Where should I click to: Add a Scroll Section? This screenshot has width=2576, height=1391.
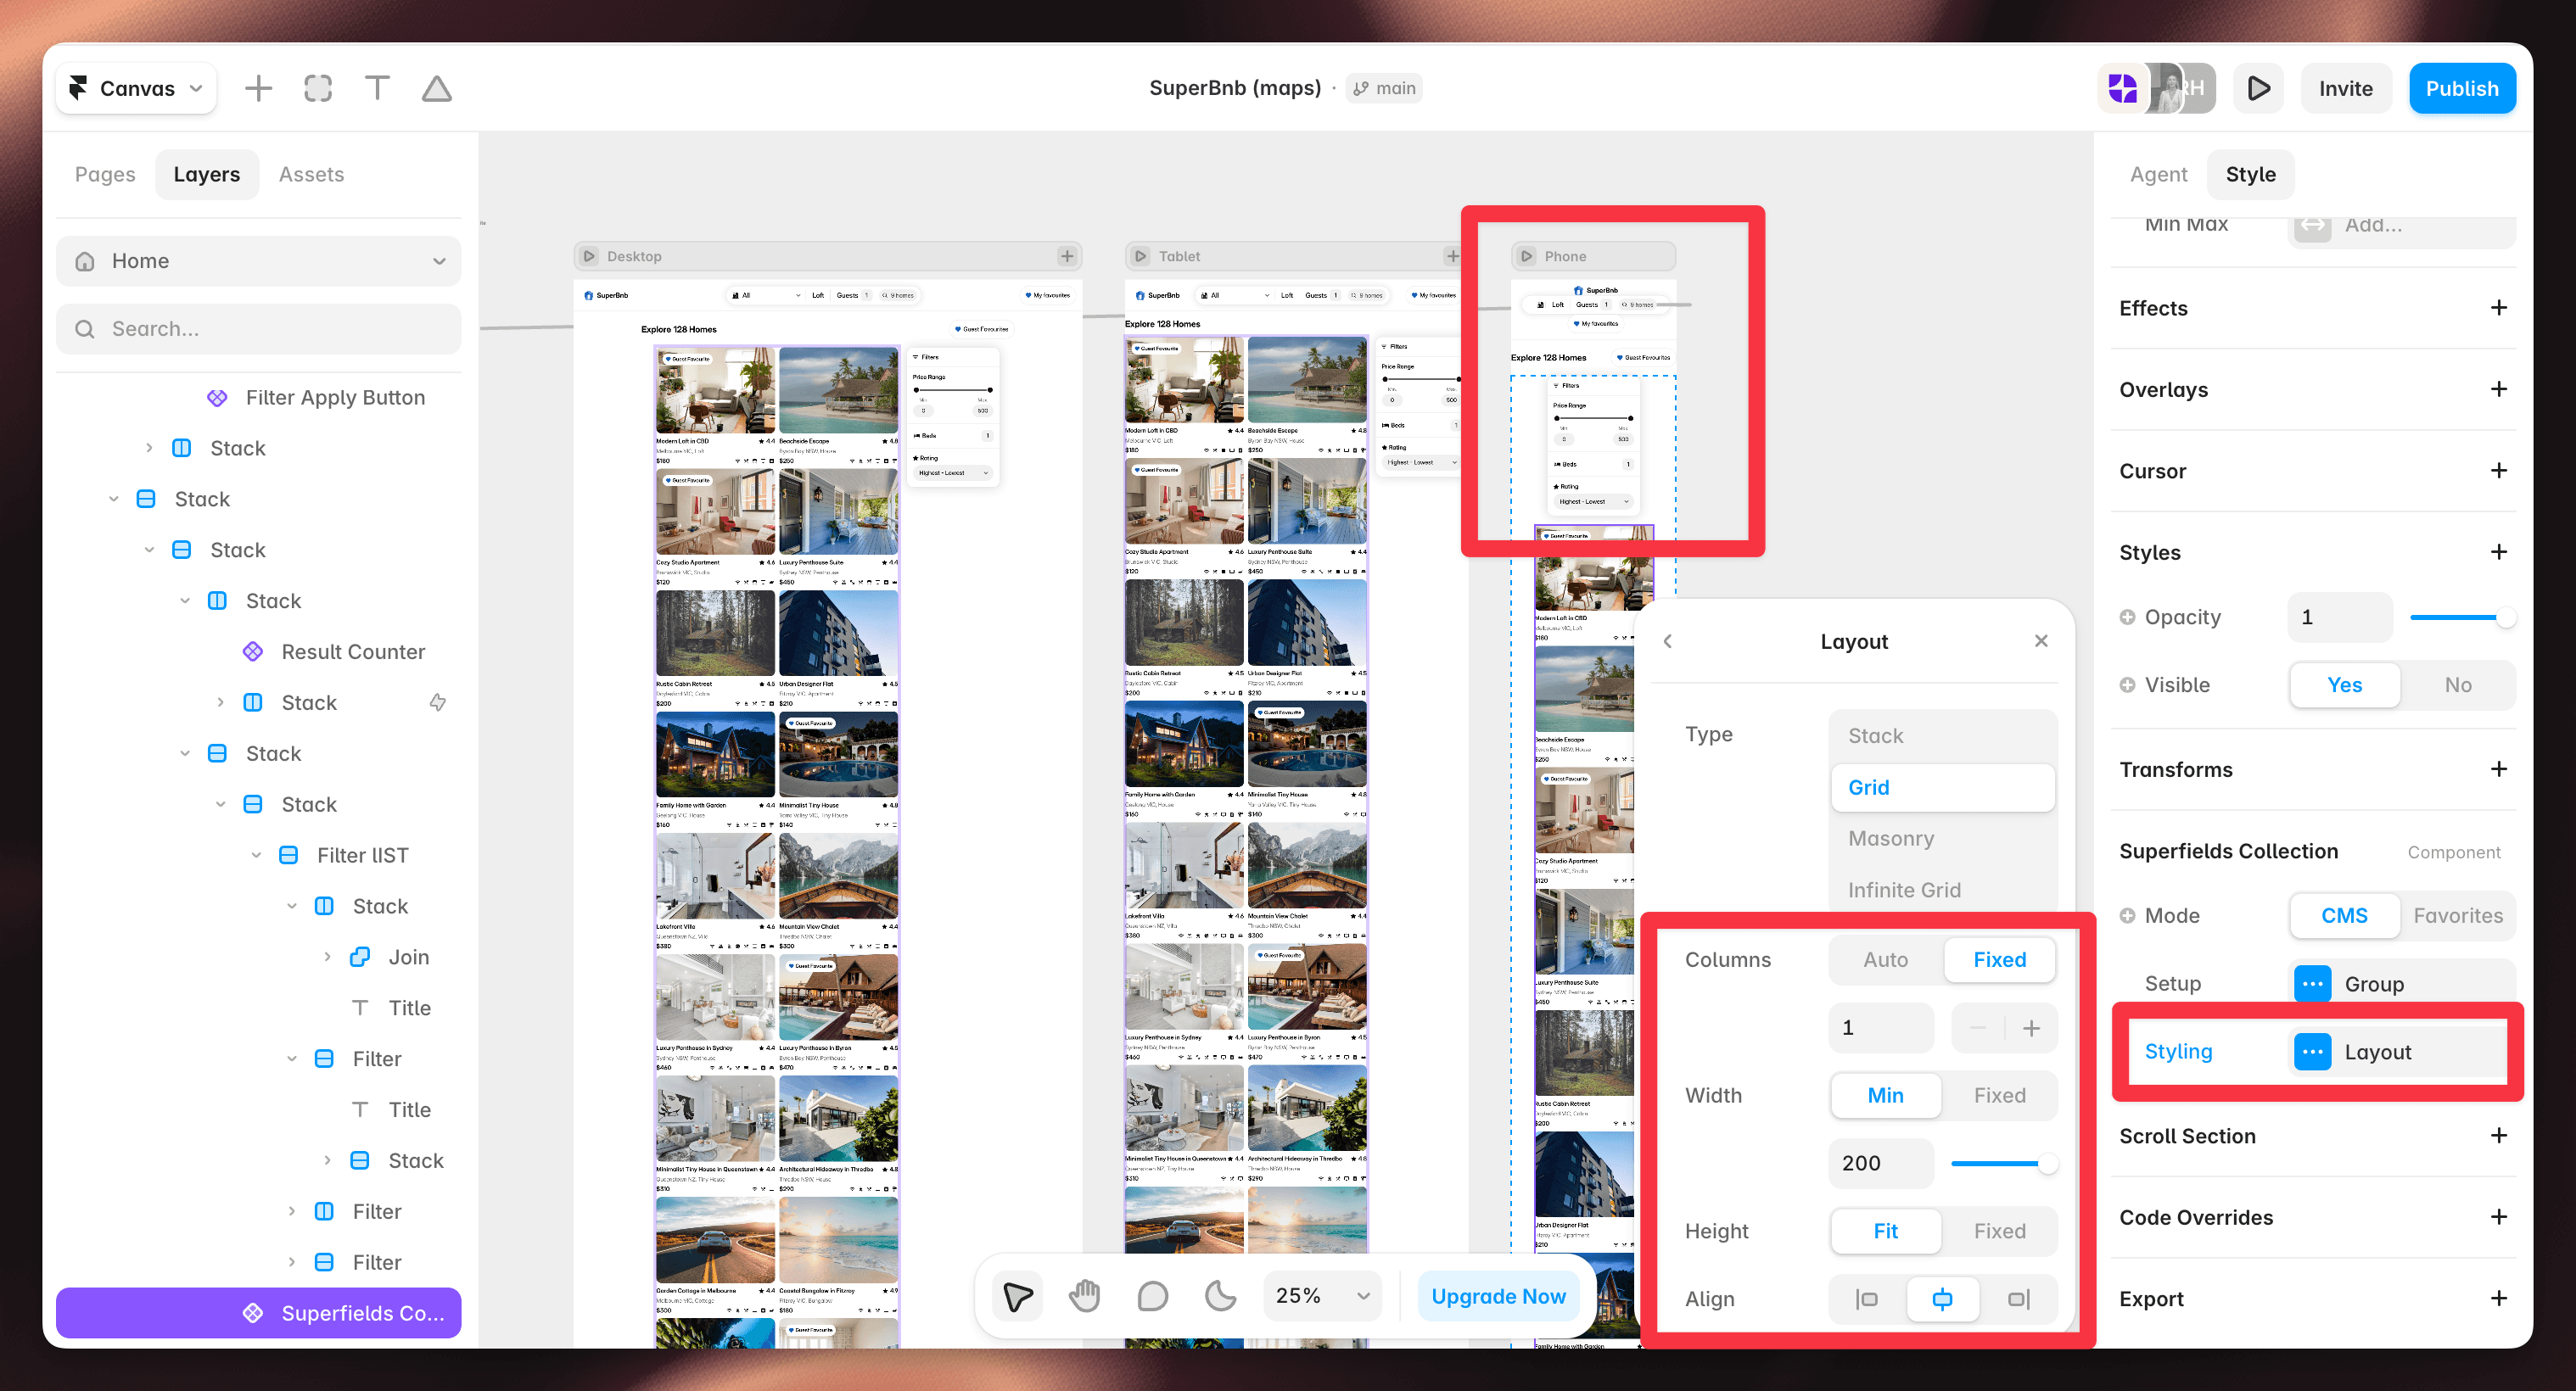coord(2498,1137)
